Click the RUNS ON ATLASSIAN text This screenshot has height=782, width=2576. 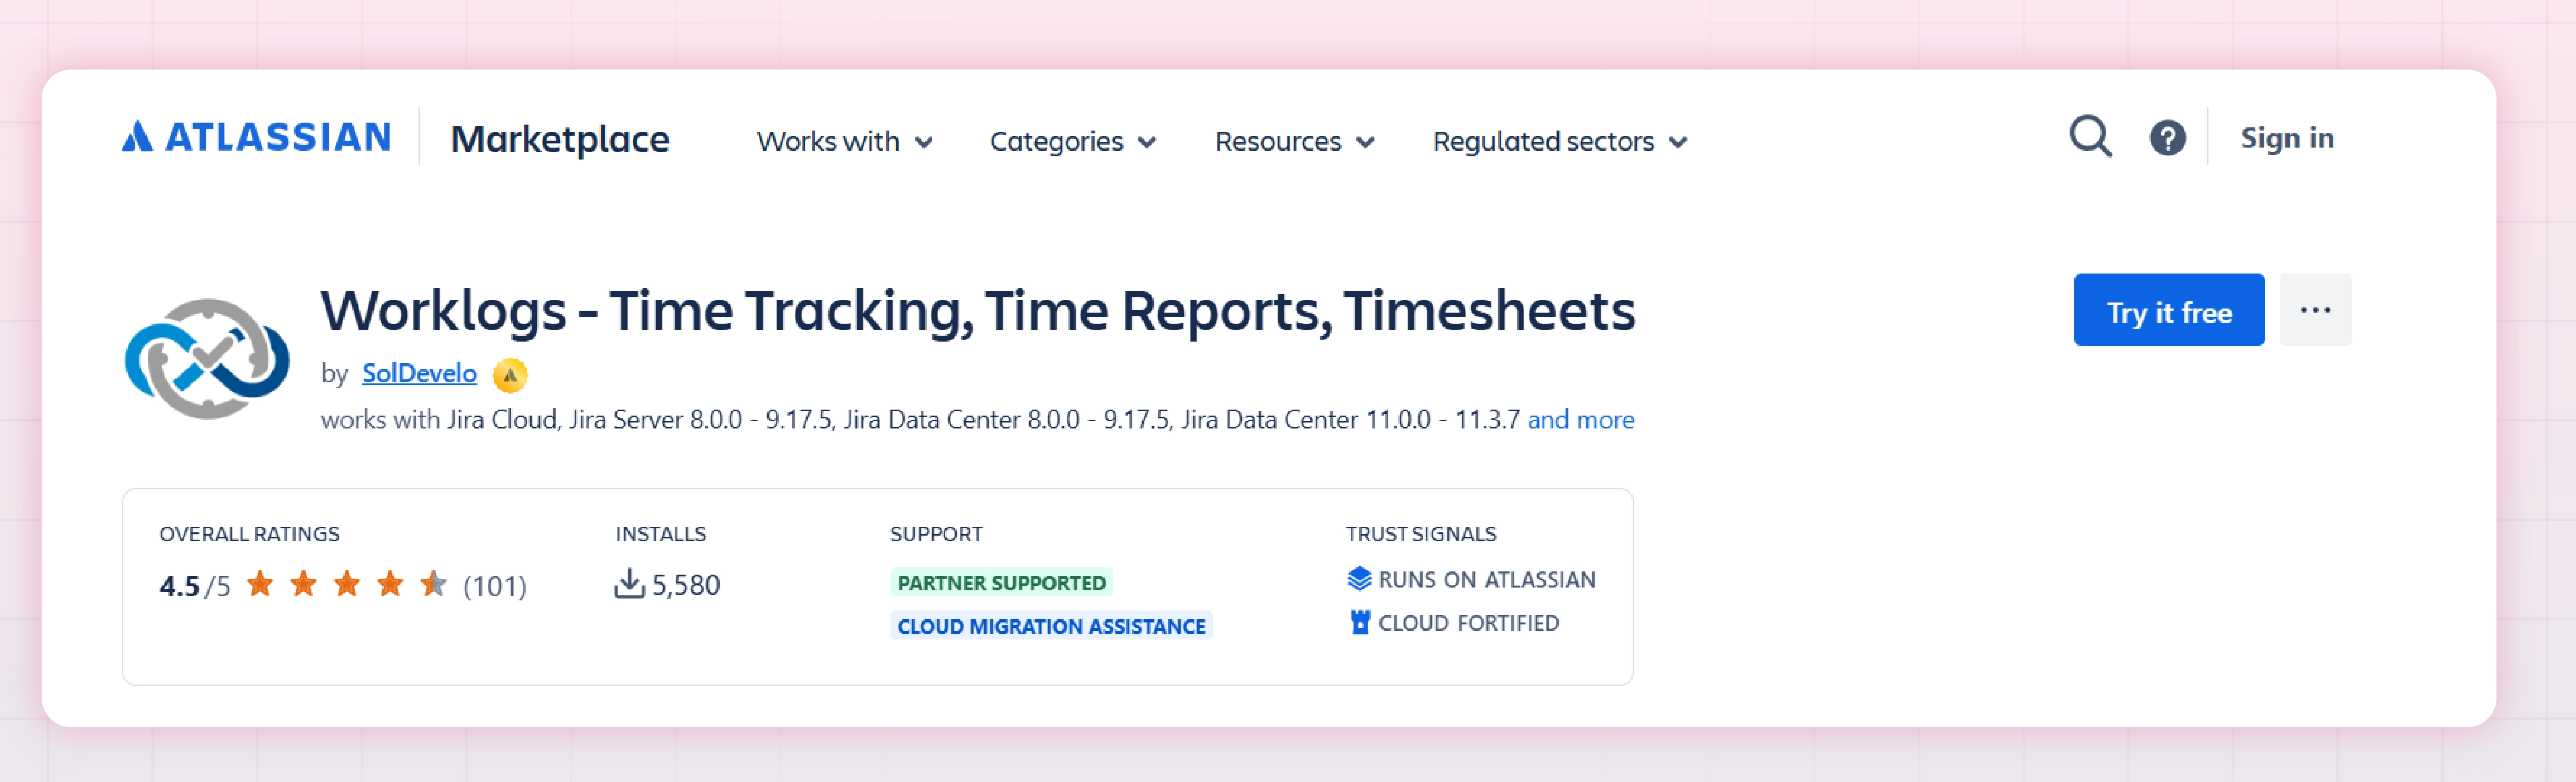(1486, 580)
